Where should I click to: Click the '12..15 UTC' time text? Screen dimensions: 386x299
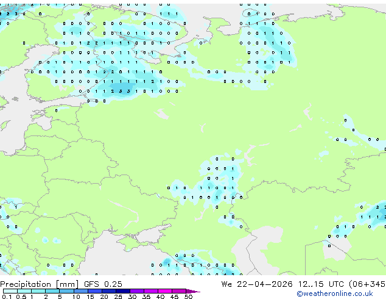point(321,284)
